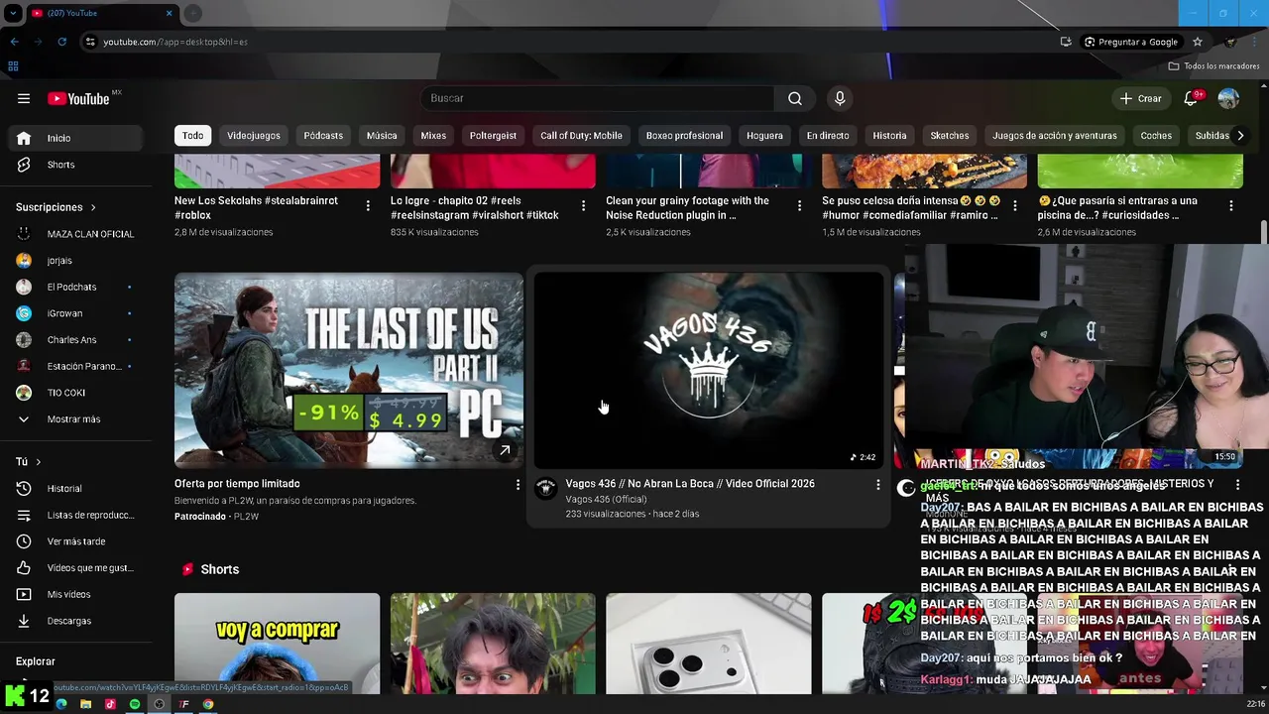Open the Vagos 436 (Official) channel link

606,499
